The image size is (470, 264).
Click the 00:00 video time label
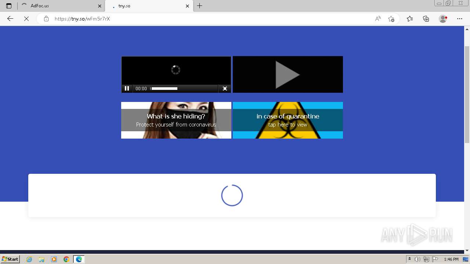click(x=141, y=88)
